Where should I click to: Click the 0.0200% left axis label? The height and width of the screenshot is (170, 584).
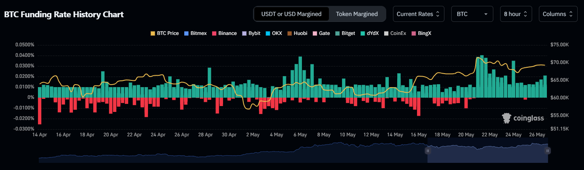click(x=24, y=76)
